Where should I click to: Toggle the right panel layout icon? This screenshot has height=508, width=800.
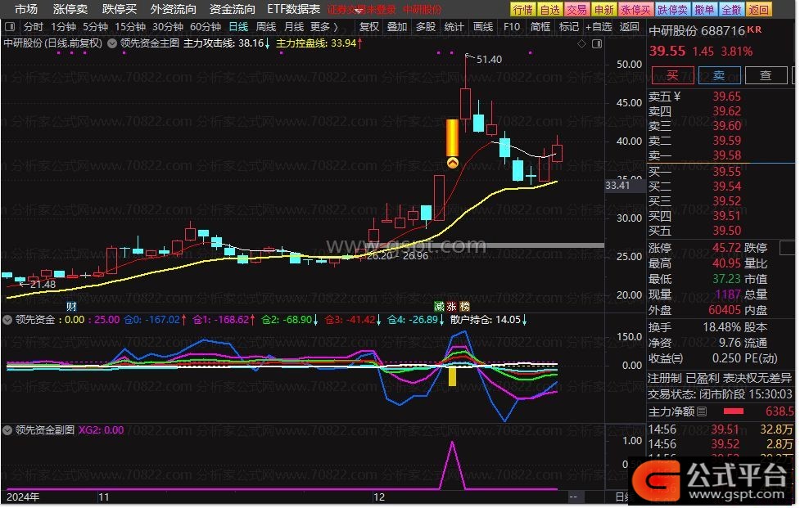point(596,44)
